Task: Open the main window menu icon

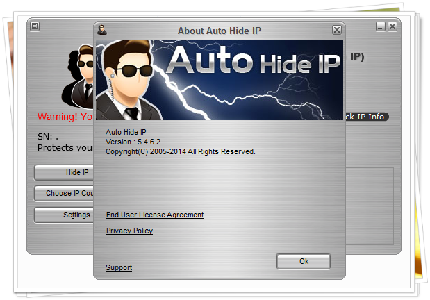Action: click(x=35, y=26)
